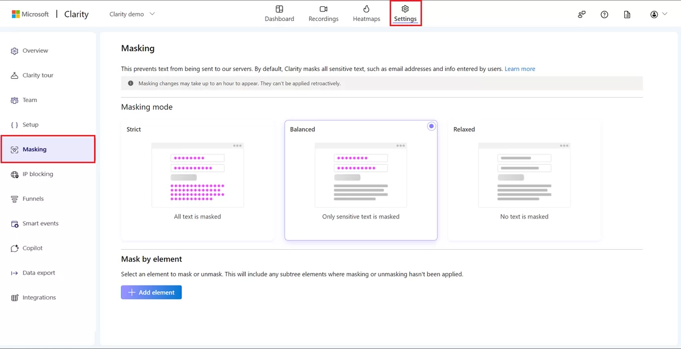Open the Dashboard icon in top navigation

pos(279,9)
